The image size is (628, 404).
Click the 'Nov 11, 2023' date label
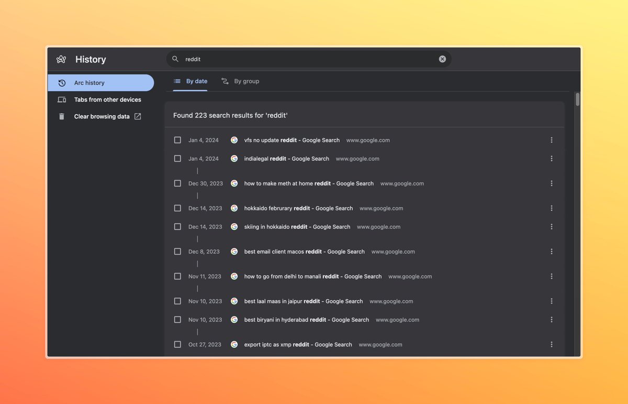(x=205, y=276)
